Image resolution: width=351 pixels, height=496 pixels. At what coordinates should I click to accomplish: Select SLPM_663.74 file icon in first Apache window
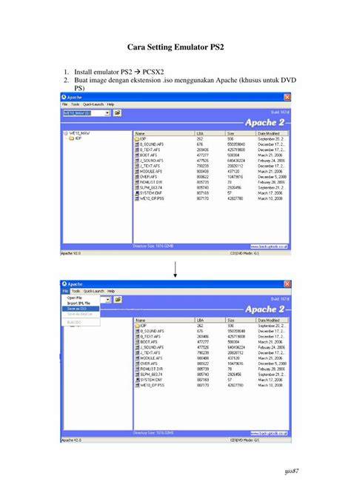137,187
